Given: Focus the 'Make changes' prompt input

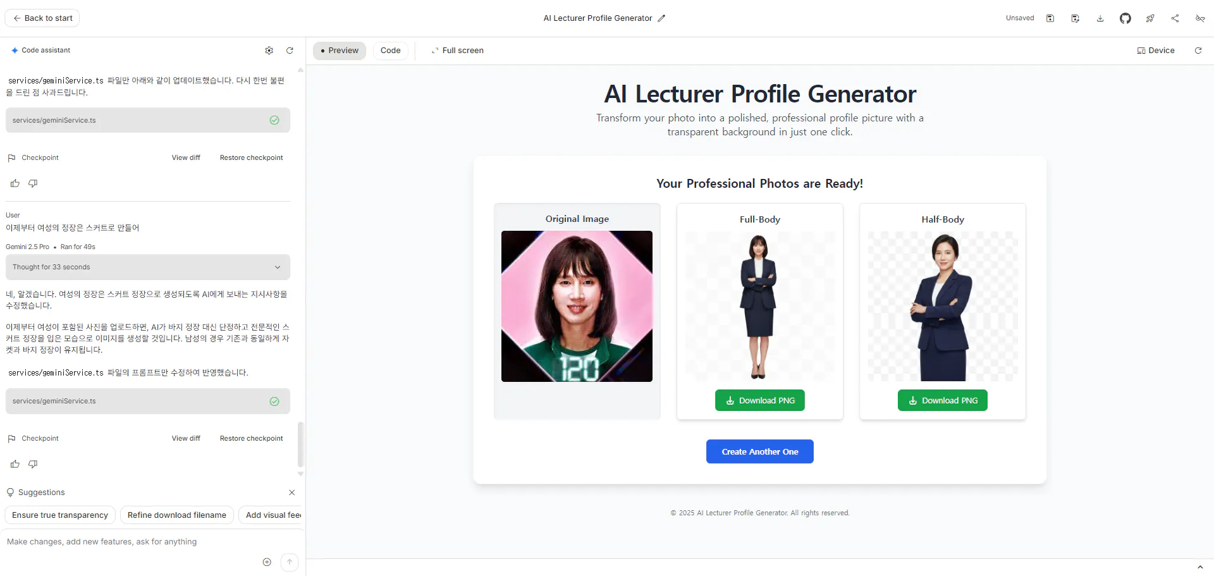Looking at the screenshot, I should pos(133,542).
